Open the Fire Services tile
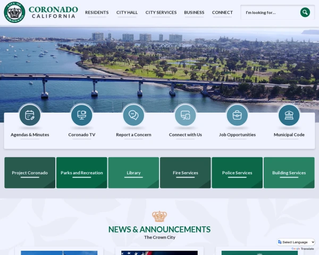 (186, 173)
